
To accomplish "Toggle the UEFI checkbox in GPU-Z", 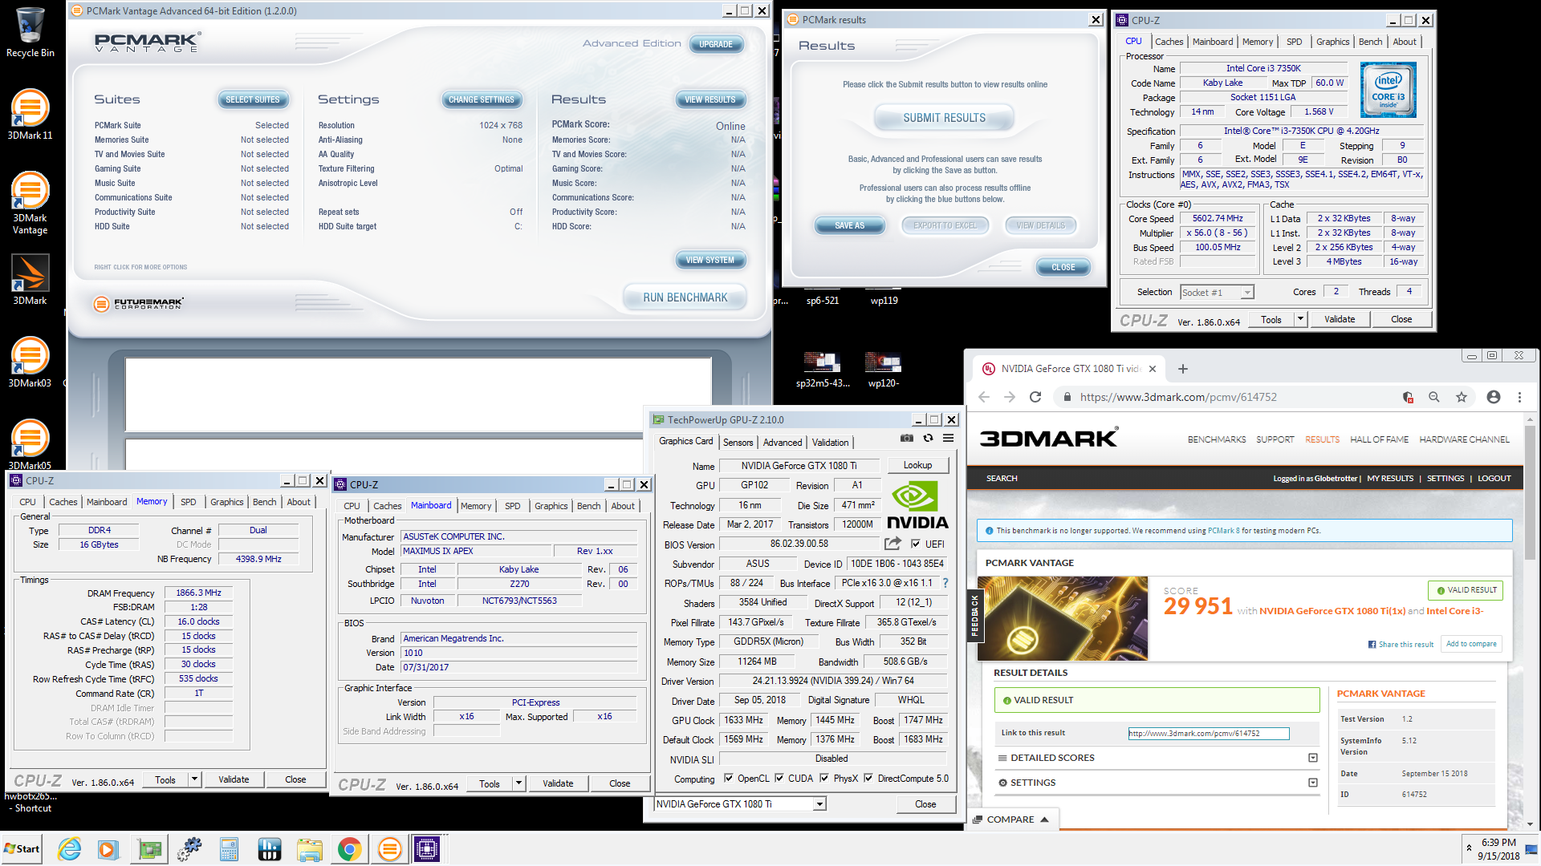I will (915, 544).
